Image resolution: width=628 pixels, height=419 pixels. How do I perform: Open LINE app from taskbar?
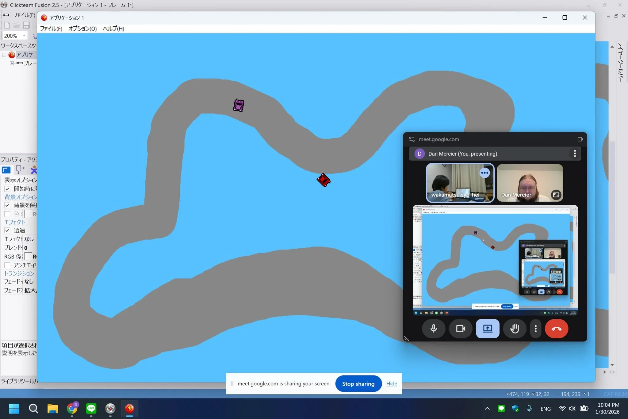click(91, 408)
